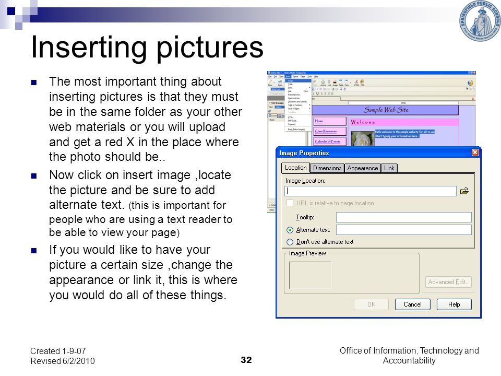Switch to the Appearance tab
Image resolution: width=501 pixels, height=376 pixels.
[x=362, y=168]
